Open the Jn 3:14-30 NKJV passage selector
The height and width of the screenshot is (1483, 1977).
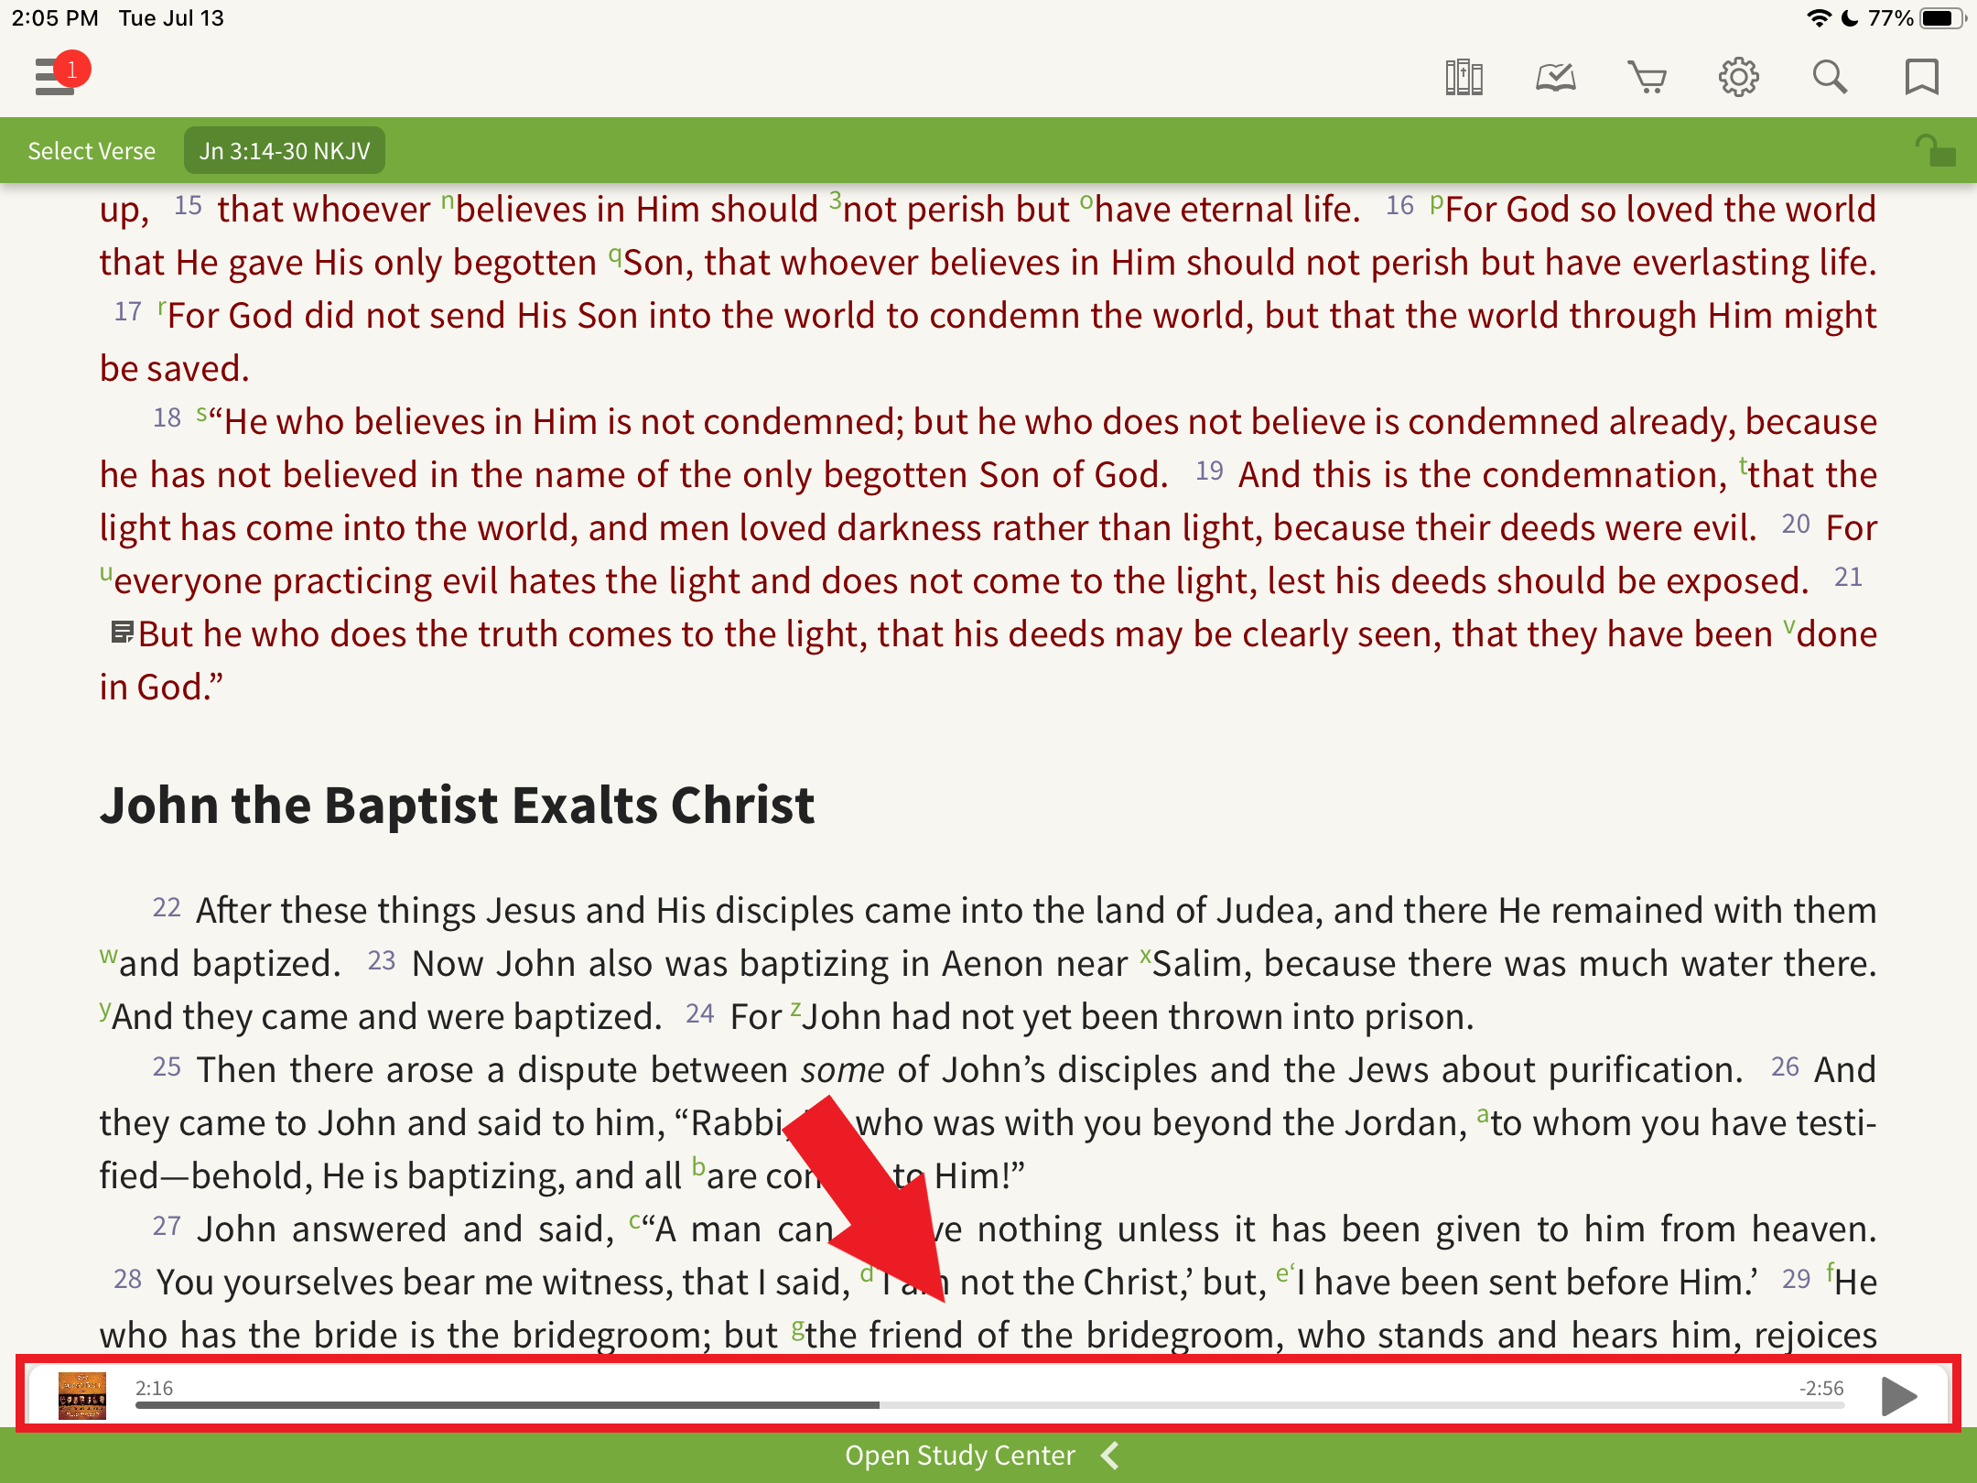coord(285,151)
